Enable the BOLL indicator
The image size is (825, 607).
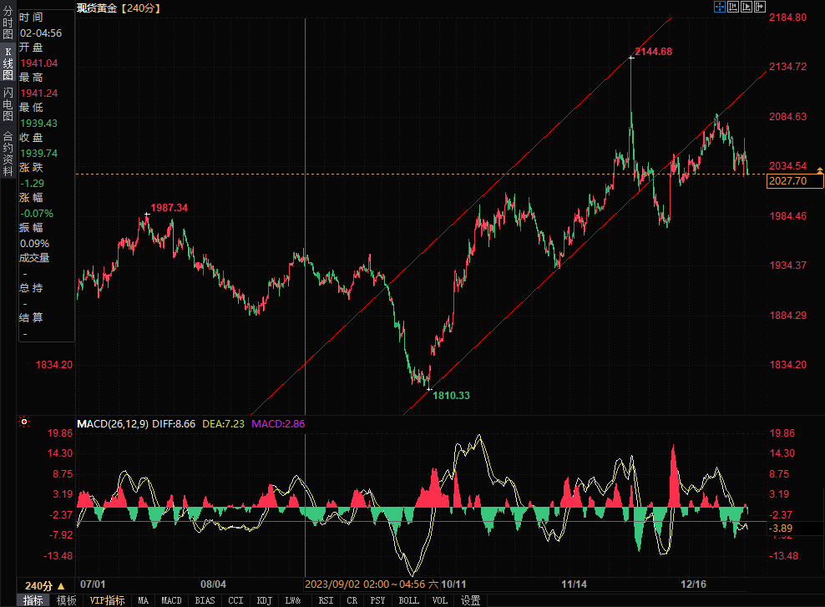click(x=408, y=600)
